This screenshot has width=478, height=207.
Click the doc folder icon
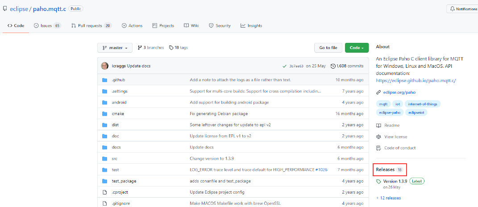[105, 136]
